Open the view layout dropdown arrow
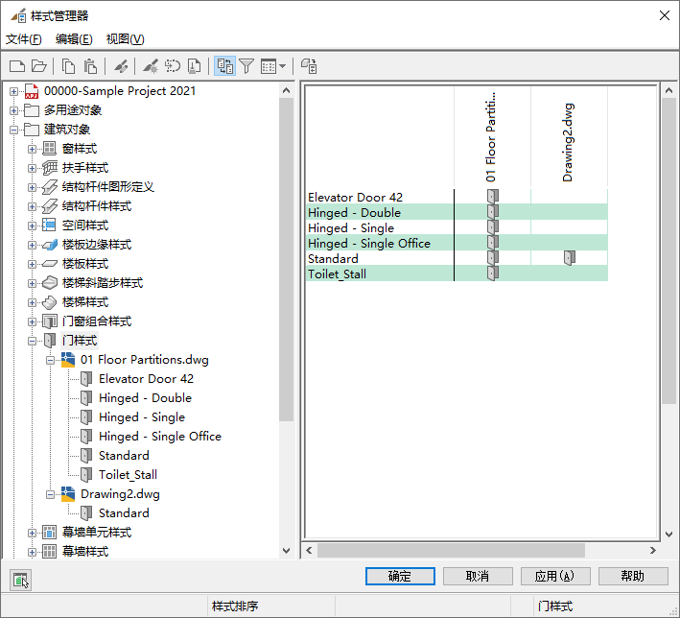Image resolution: width=680 pixels, height=618 pixels. tap(282, 66)
